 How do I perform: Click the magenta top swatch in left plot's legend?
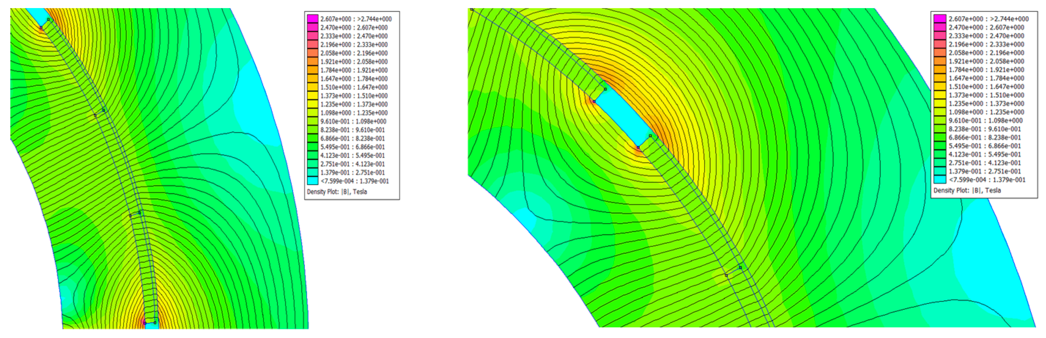tap(313, 19)
